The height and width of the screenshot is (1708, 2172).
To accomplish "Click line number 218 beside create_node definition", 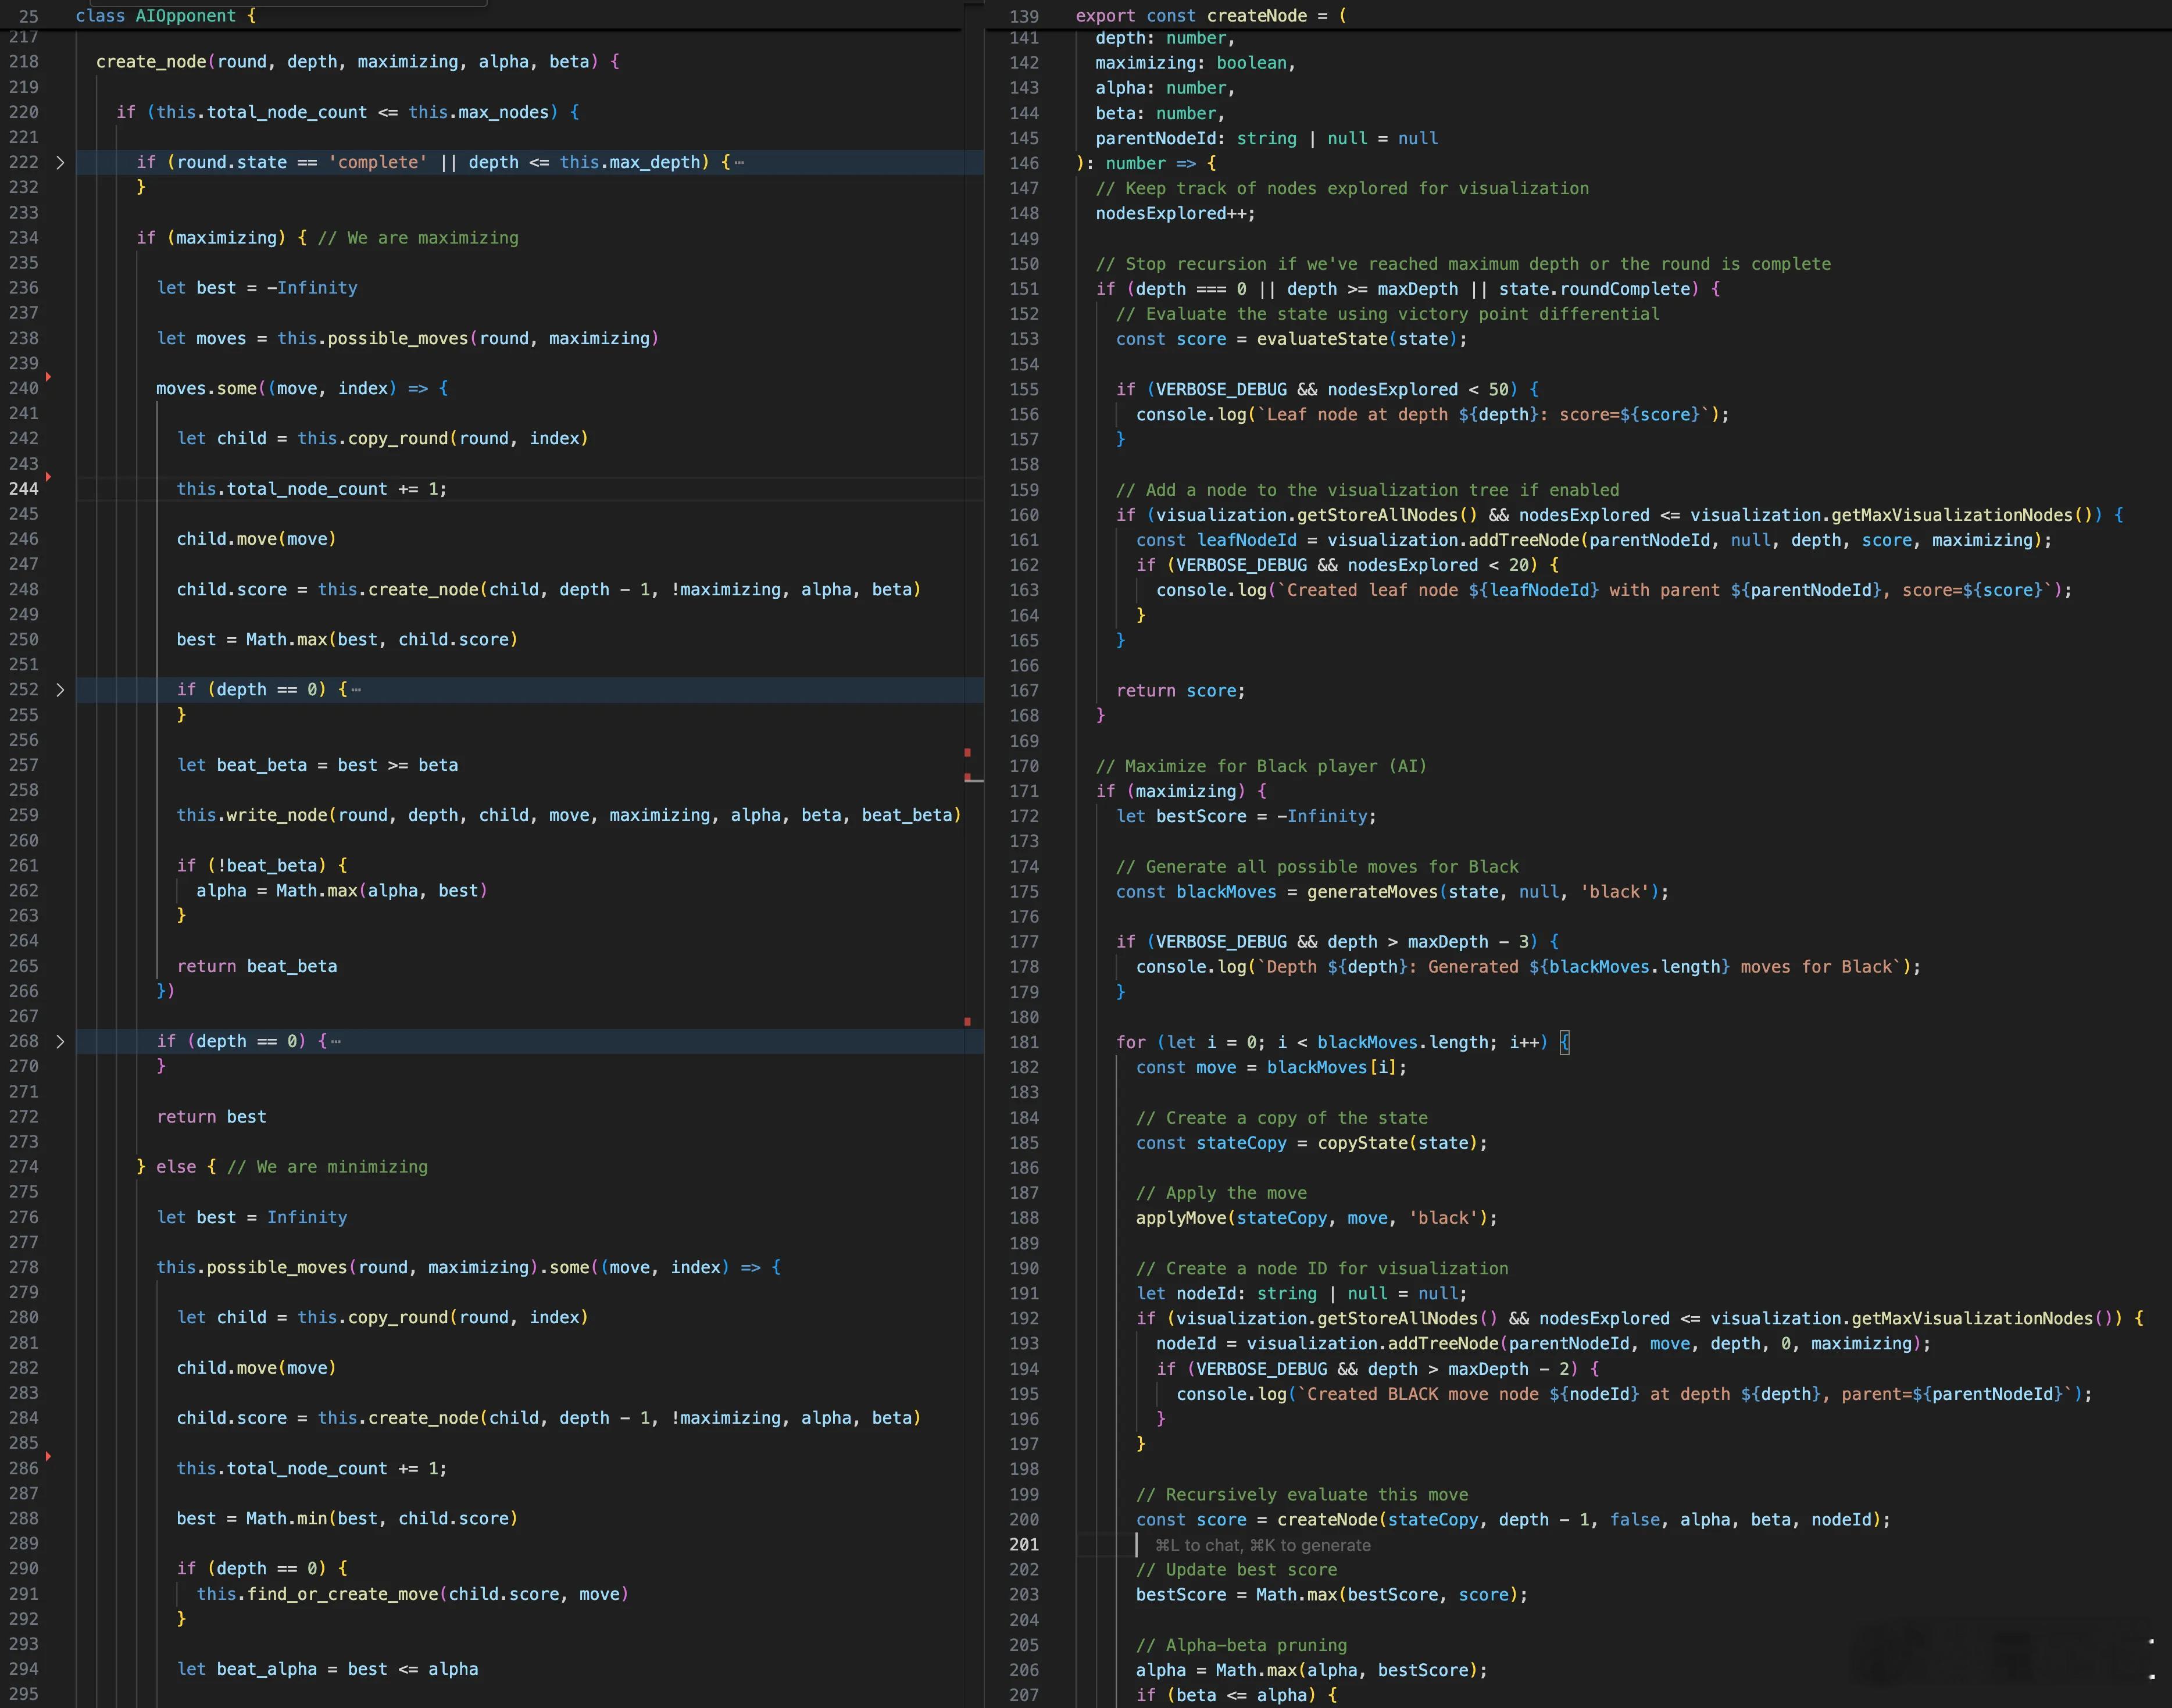I will pos(24,62).
